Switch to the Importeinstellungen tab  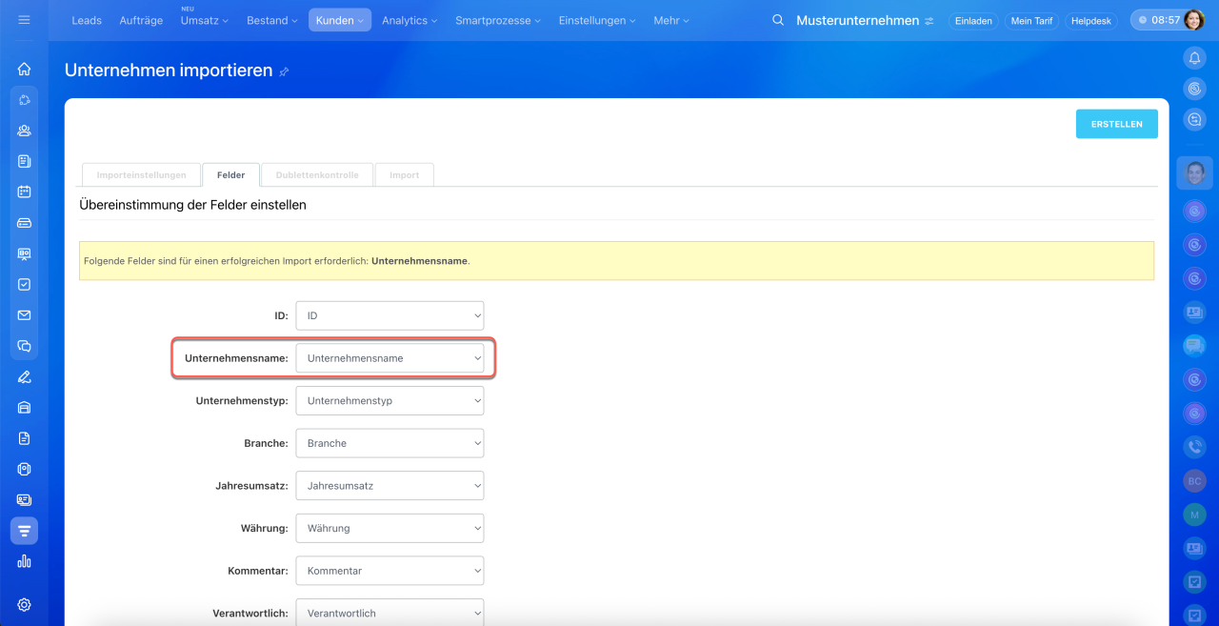(141, 175)
